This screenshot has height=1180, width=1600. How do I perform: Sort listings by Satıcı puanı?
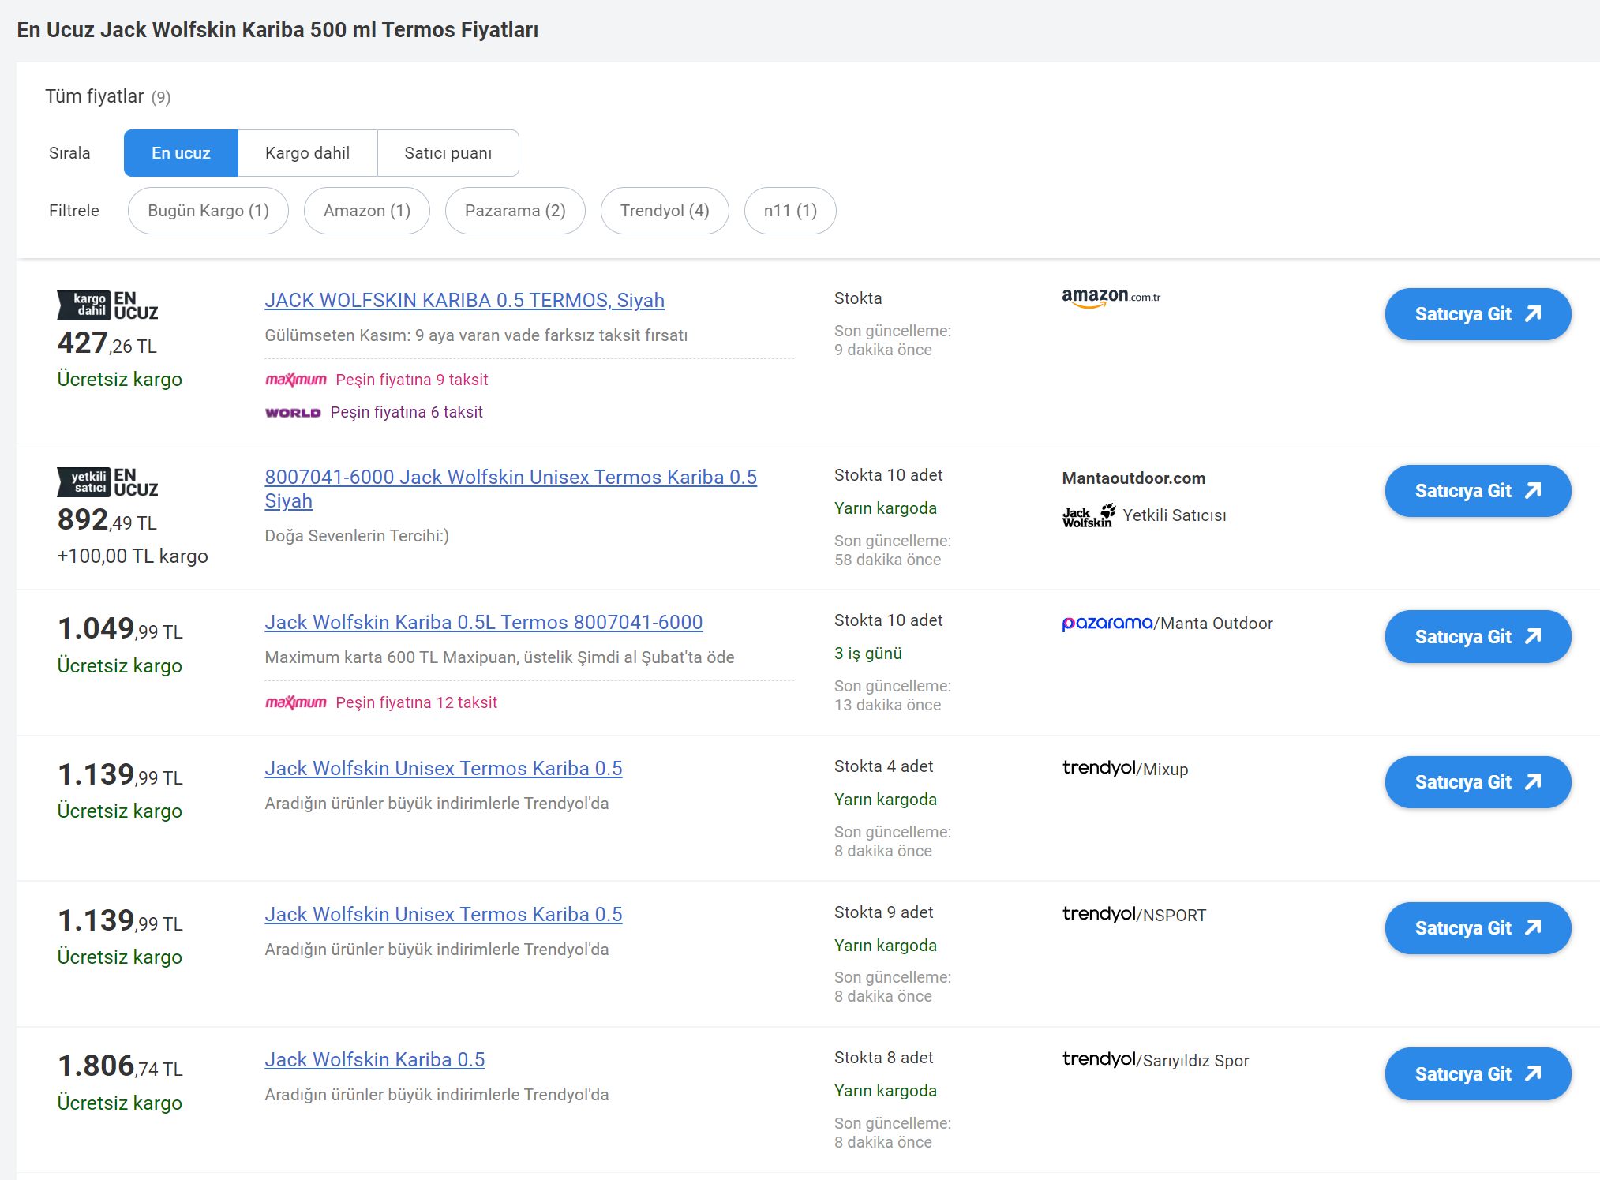point(448,153)
